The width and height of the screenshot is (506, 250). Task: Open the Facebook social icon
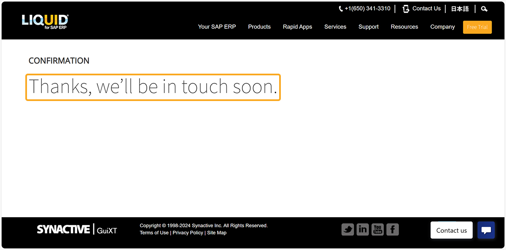coord(392,229)
